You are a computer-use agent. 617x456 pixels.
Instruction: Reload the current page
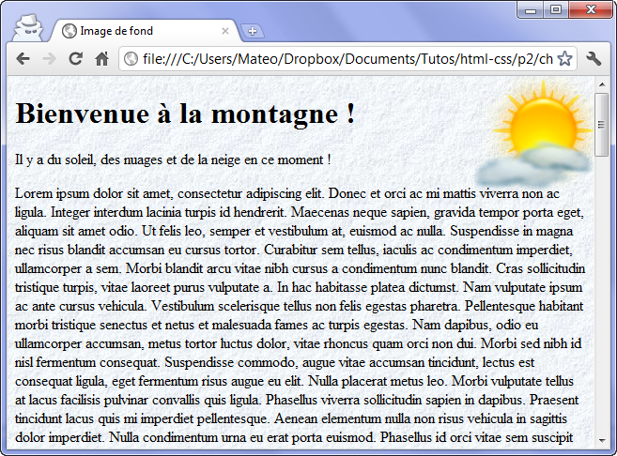(x=76, y=59)
